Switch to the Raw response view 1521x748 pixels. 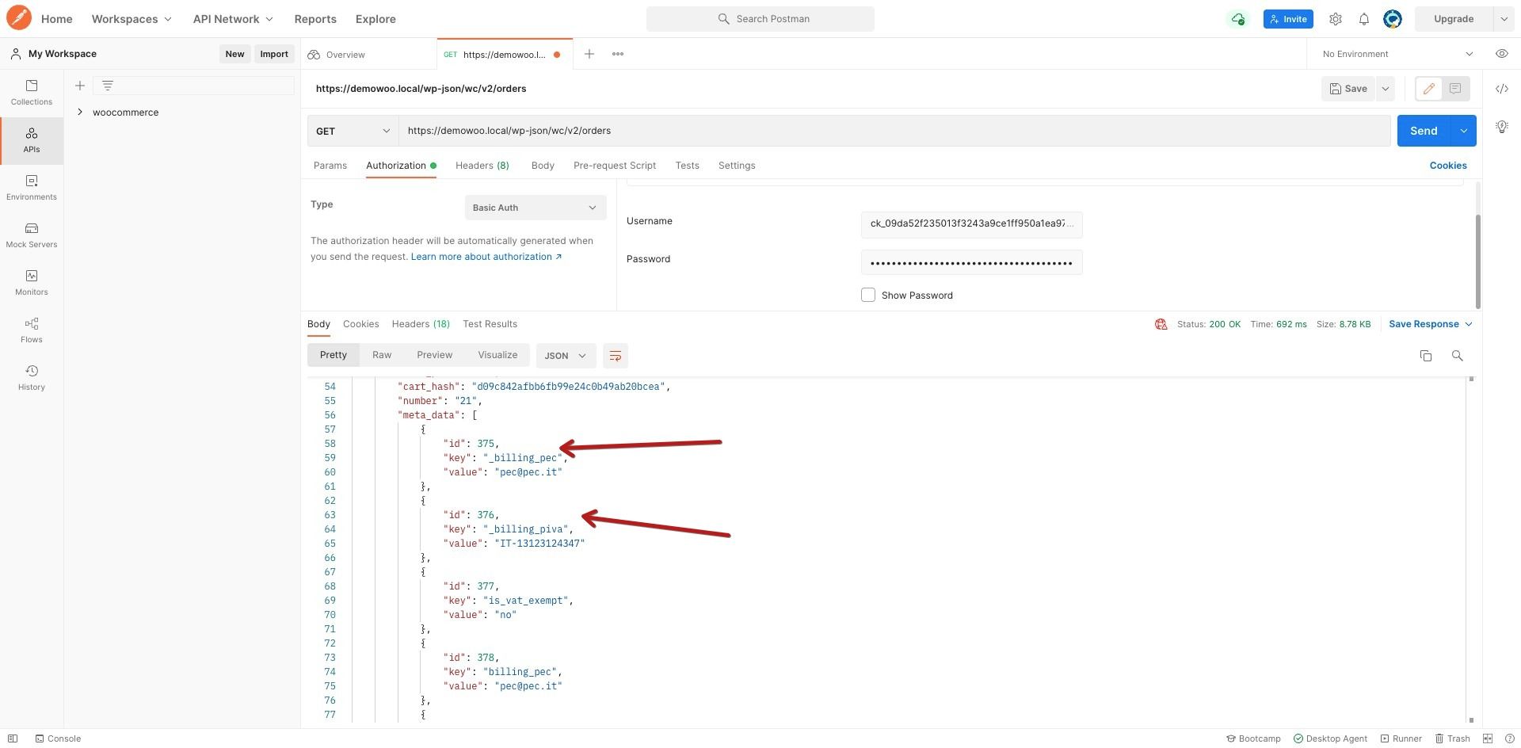382,355
